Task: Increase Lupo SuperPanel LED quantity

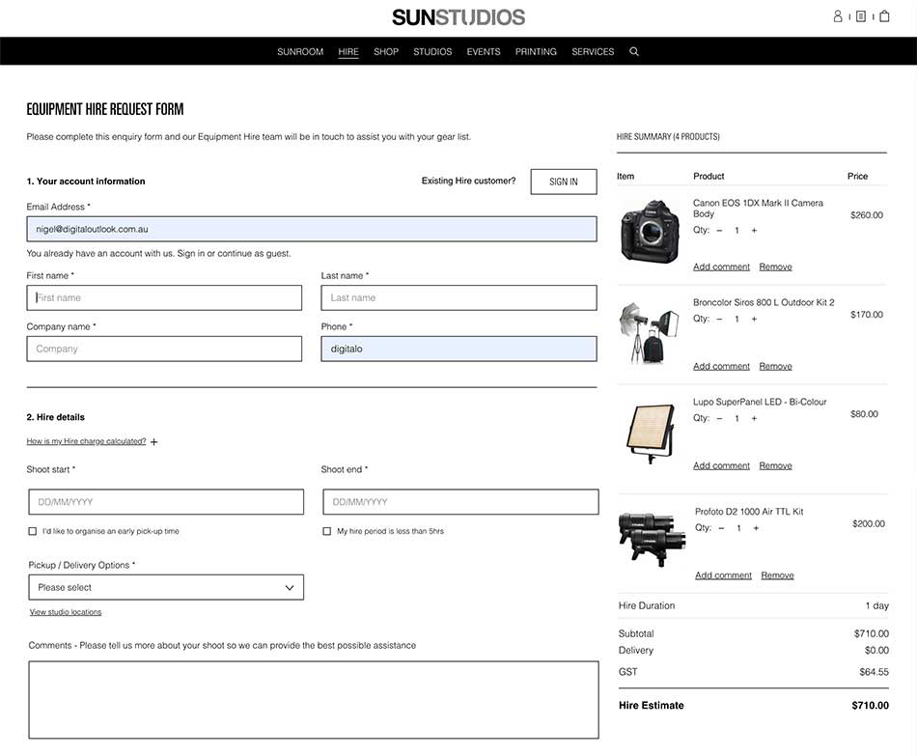Action: [x=755, y=418]
